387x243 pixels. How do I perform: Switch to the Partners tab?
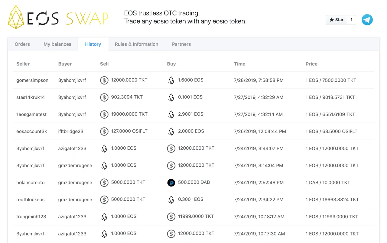coord(181,44)
